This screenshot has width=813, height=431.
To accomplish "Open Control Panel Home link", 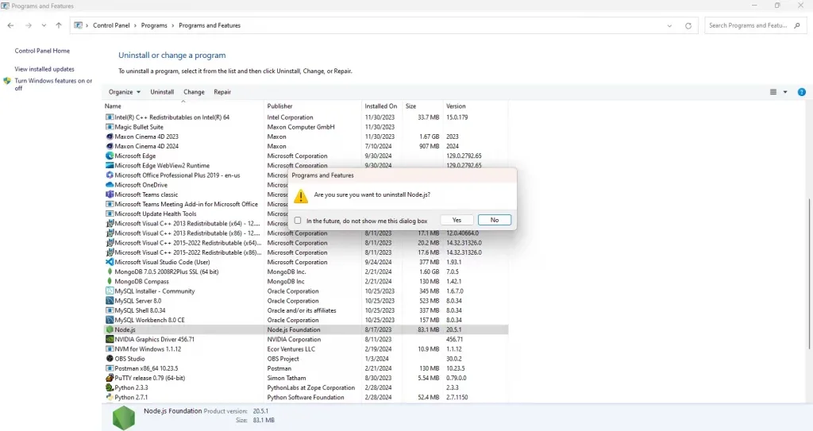I will coord(42,51).
